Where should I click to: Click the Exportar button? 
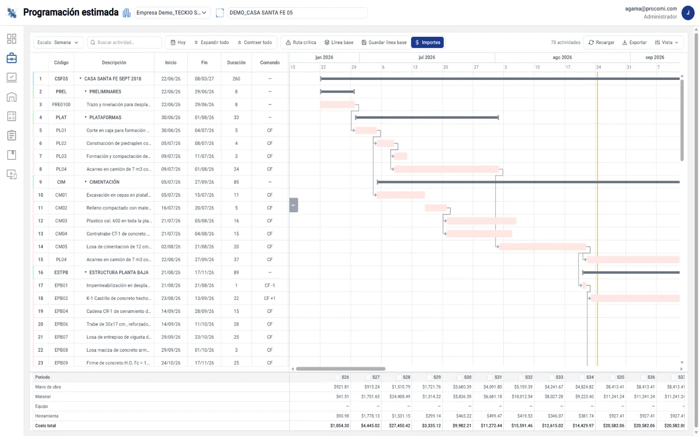pyautogui.click(x=634, y=43)
